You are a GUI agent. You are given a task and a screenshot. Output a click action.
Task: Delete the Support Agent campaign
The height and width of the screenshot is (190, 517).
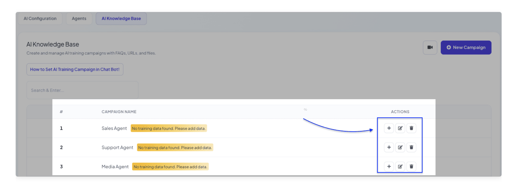(411, 147)
